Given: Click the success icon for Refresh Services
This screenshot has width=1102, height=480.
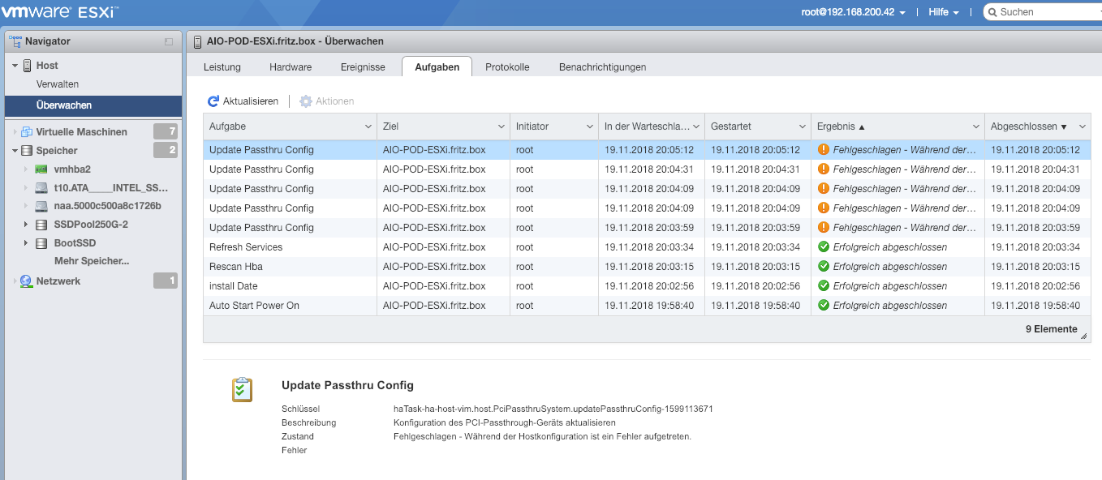Looking at the screenshot, I should [x=824, y=247].
